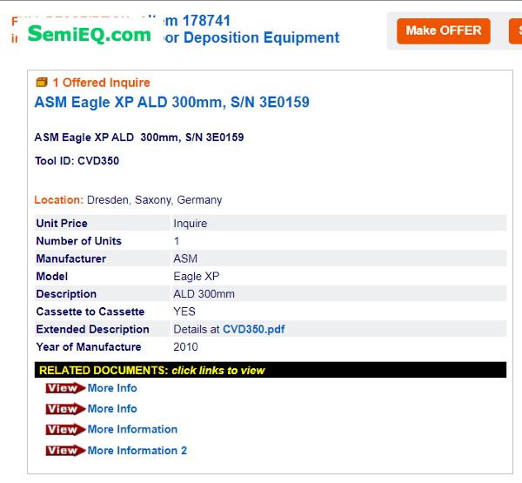The height and width of the screenshot is (483, 522).
Task: Open the More Information document link
Action: click(x=132, y=429)
